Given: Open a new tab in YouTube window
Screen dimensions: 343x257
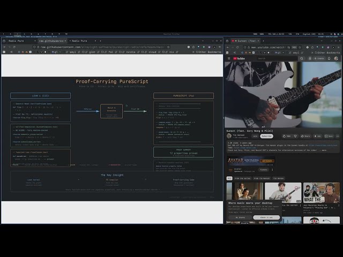Looking at the screenshot, I should 263,41.
